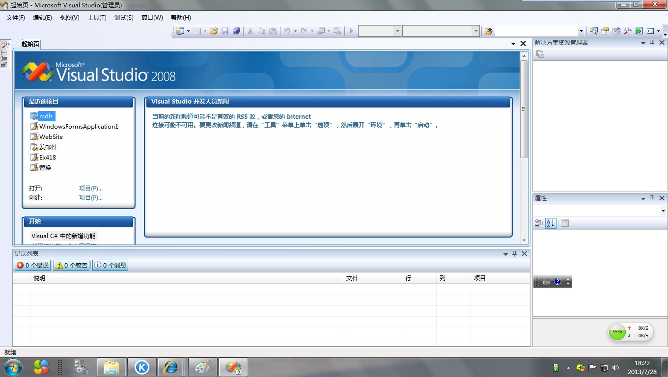This screenshot has width=668, height=377.
Task: Open the Toolbox from the toolbar icon
Action: coord(628,31)
